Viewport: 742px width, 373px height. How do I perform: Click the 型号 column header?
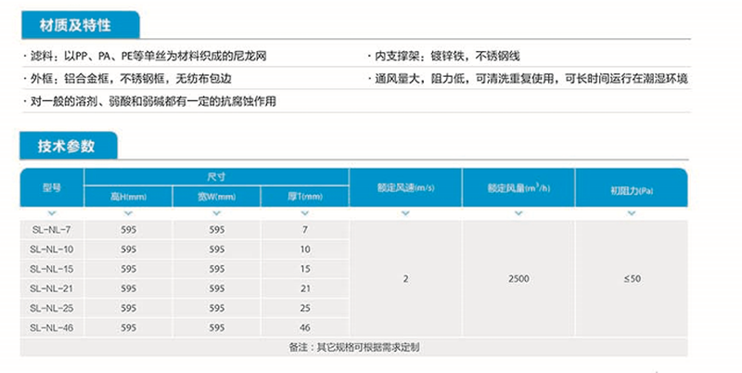click(x=51, y=187)
